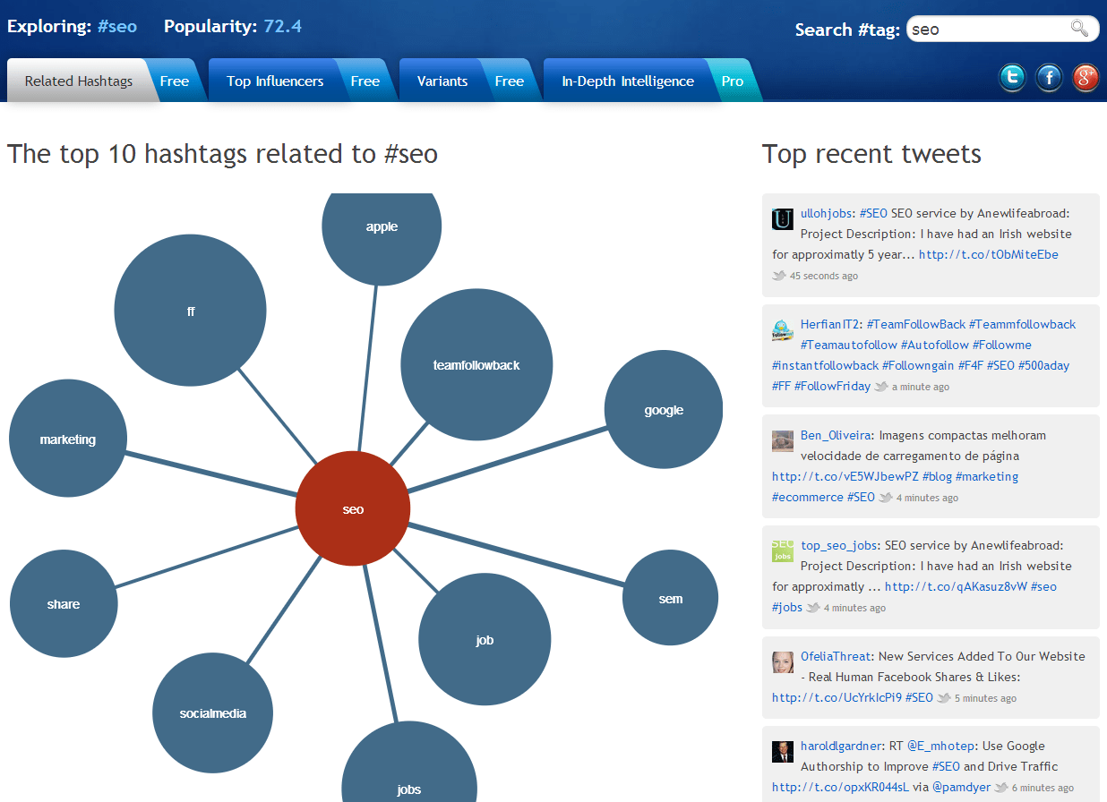Select the teamfollowback bubble
This screenshot has height=802, width=1107.
click(x=476, y=363)
